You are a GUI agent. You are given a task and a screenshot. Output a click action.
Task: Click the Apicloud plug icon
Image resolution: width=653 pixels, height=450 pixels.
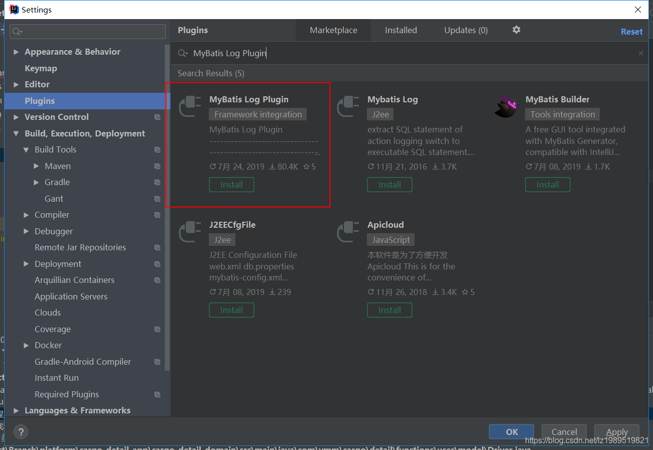pyautogui.click(x=348, y=231)
